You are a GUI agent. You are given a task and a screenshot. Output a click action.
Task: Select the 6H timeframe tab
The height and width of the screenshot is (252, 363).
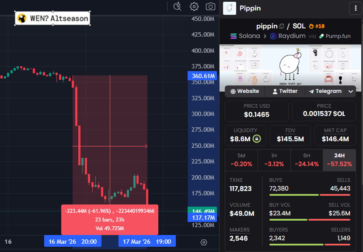pos(307,160)
